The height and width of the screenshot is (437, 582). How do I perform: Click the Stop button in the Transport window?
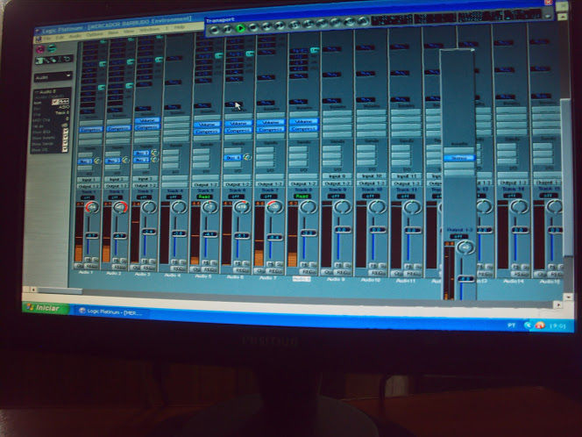[x=253, y=27]
